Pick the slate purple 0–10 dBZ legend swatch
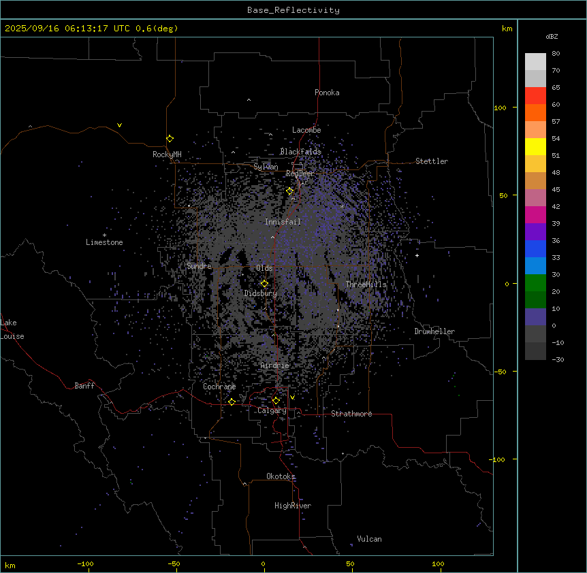Image resolution: width=587 pixels, height=573 pixels. click(535, 317)
